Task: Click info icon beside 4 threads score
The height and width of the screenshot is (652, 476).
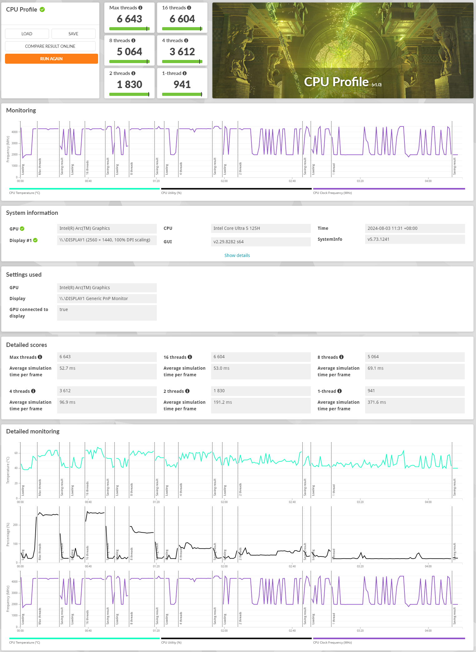Action: (186, 41)
